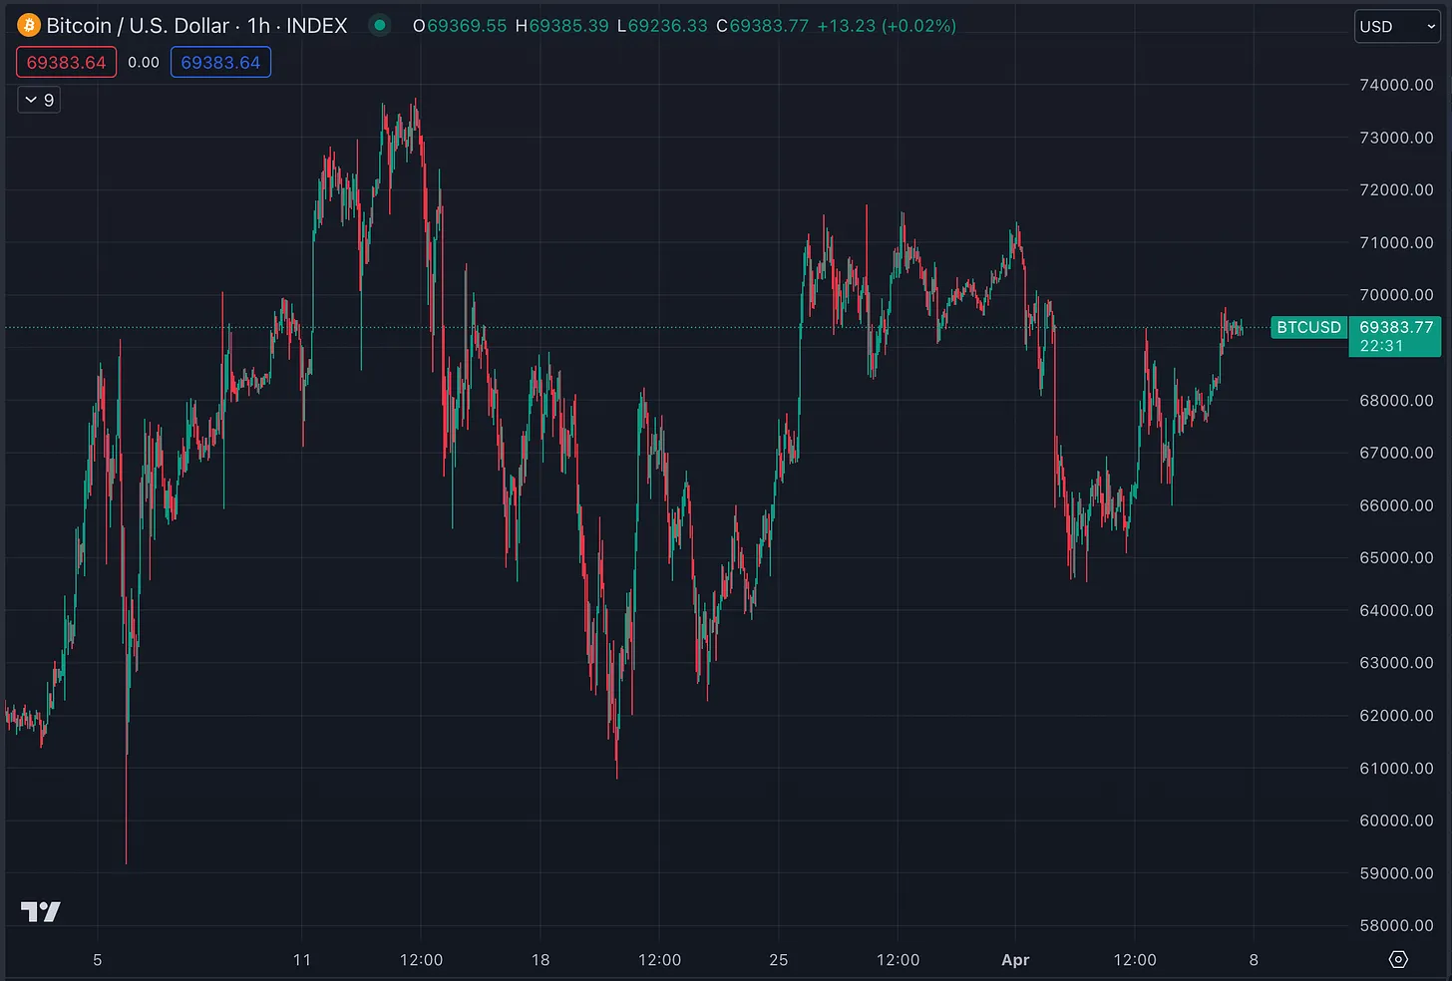Click the price change +13.23 (+0.02%) readout
Viewport: 1452px width, 981px height.
[x=886, y=26]
